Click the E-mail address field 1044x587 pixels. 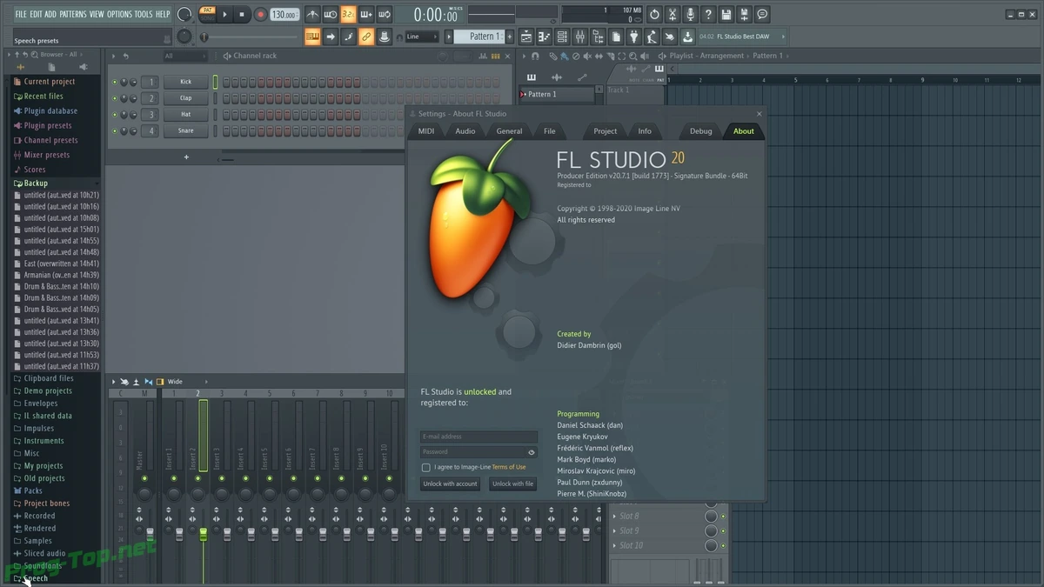(x=478, y=437)
